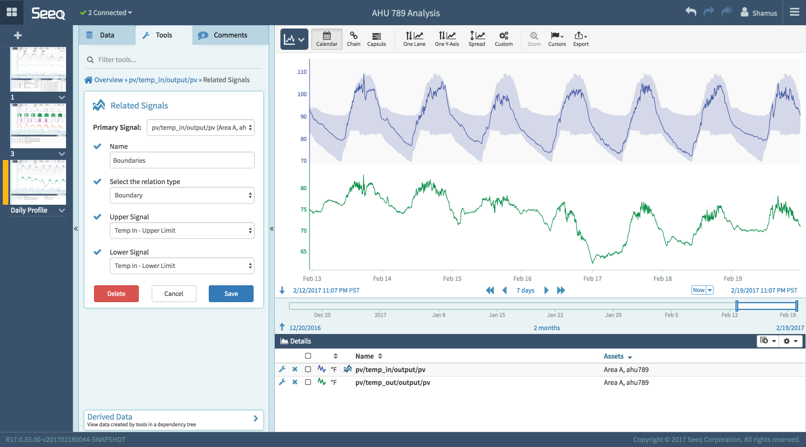Click the 2 months duration link
The width and height of the screenshot is (806, 447).
(546, 327)
